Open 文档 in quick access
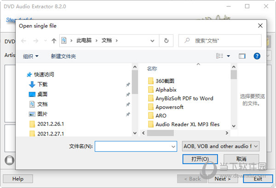The image size is (276, 188). [38, 104]
